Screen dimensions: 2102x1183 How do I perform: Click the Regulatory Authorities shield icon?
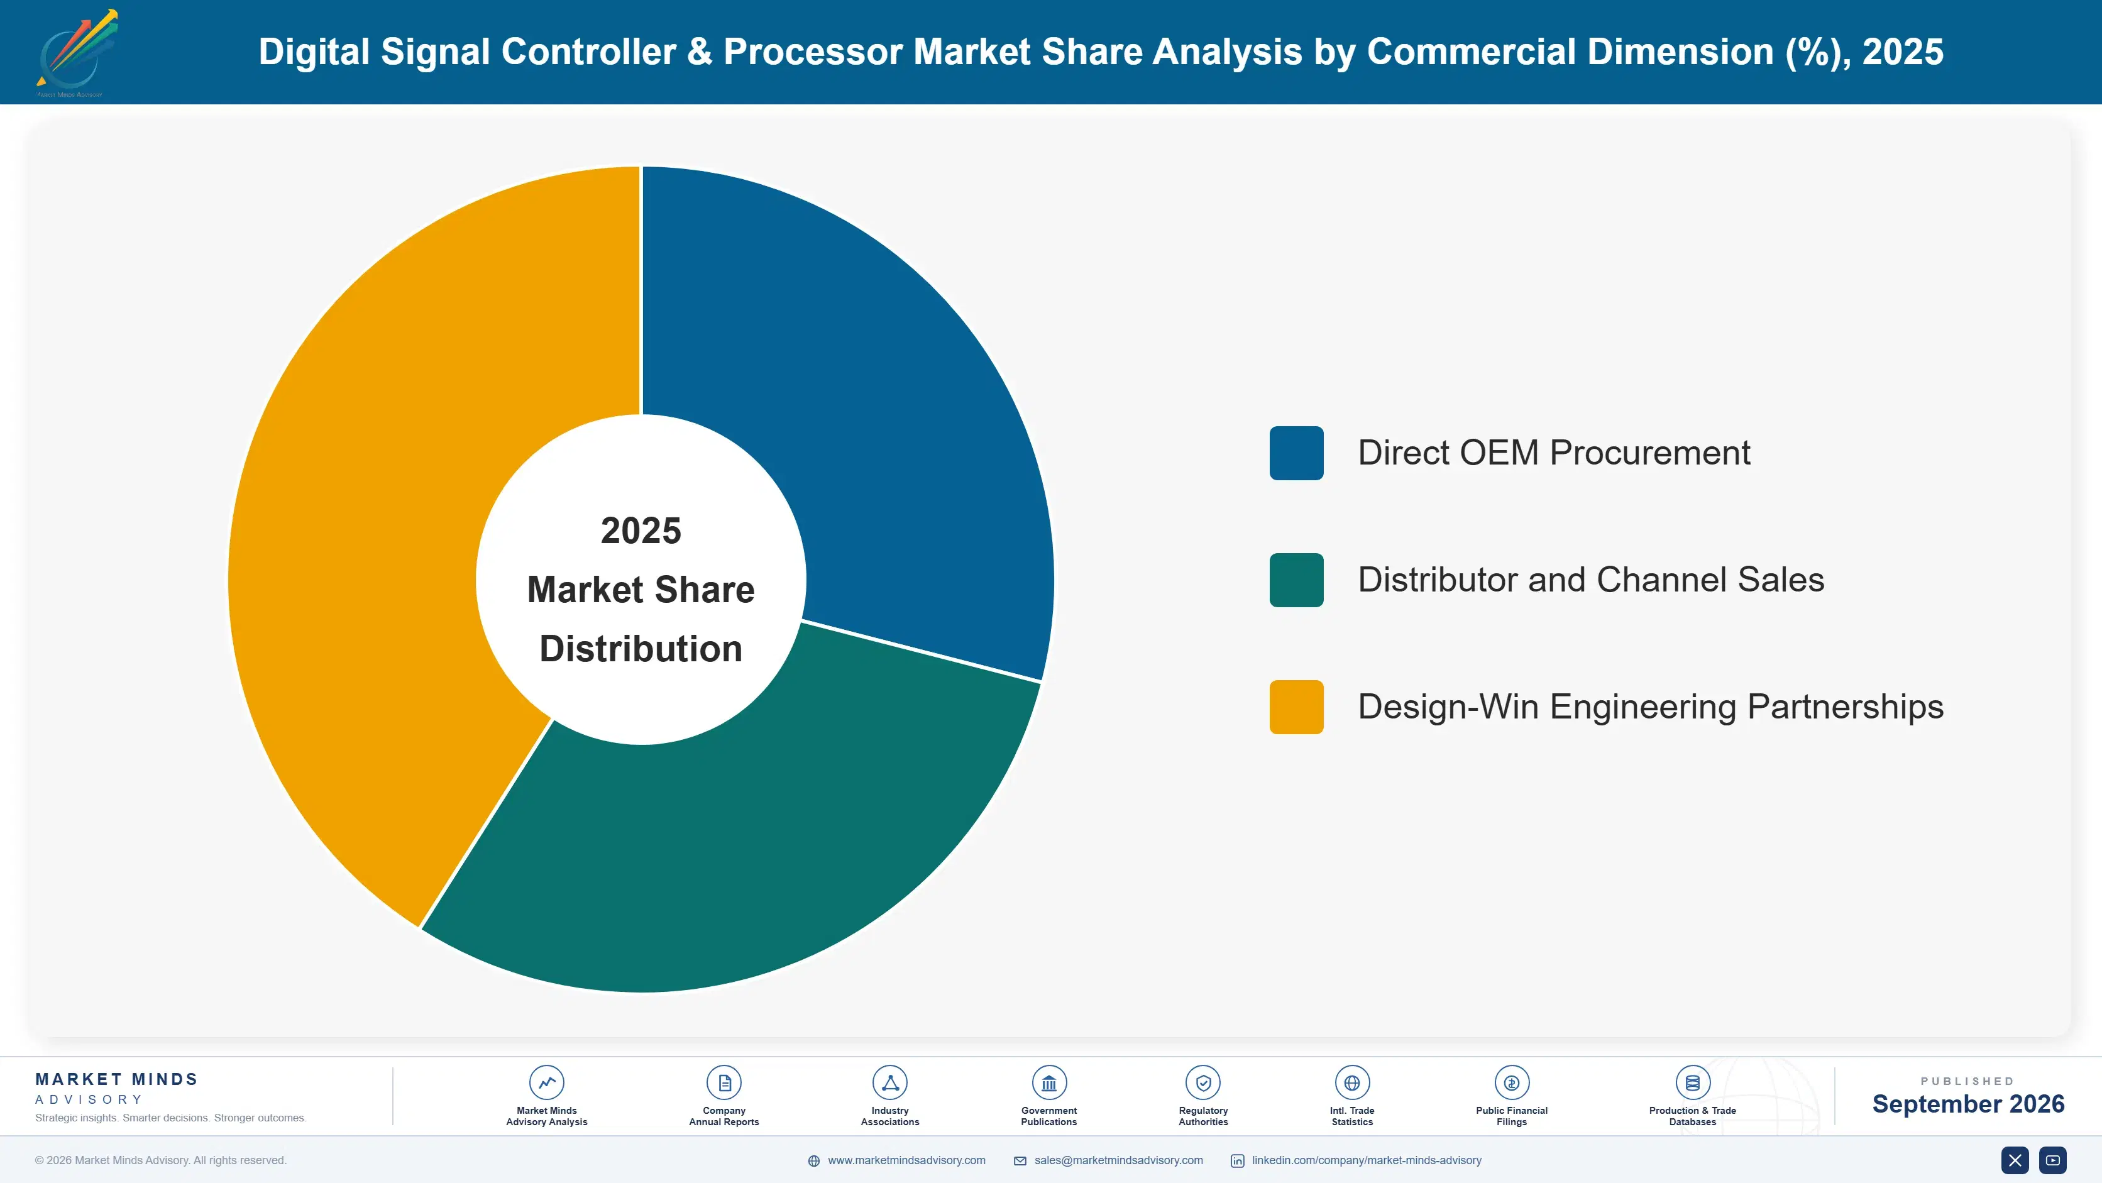coord(1202,1082)
